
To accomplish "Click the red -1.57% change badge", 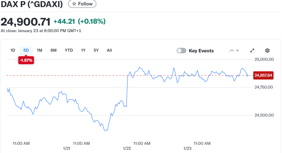I will coord(26,60).
